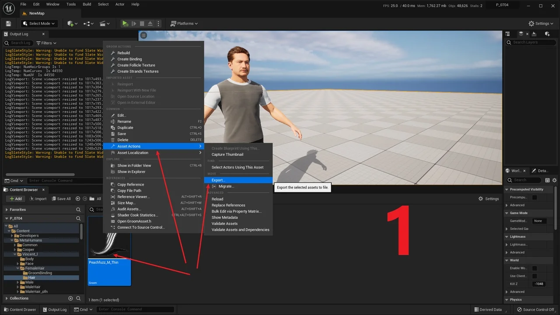The image size is (560, 315).
Task: Expand the Platforms dropdown
Action: [x=184, y=24]
